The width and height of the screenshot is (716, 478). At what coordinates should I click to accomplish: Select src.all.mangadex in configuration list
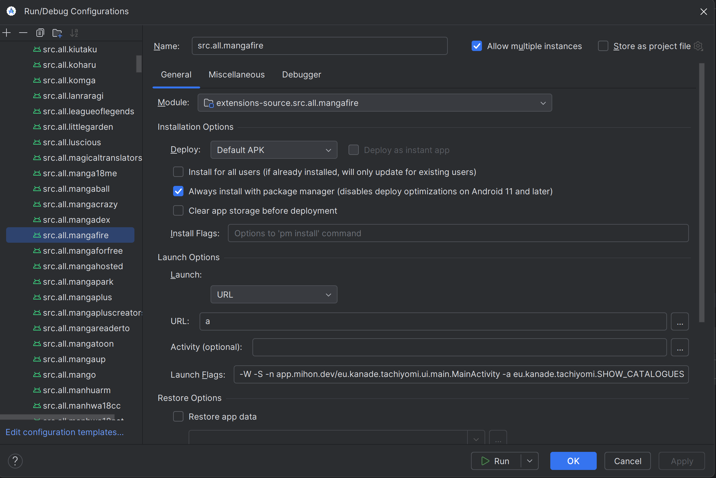[x=76, y=220]
